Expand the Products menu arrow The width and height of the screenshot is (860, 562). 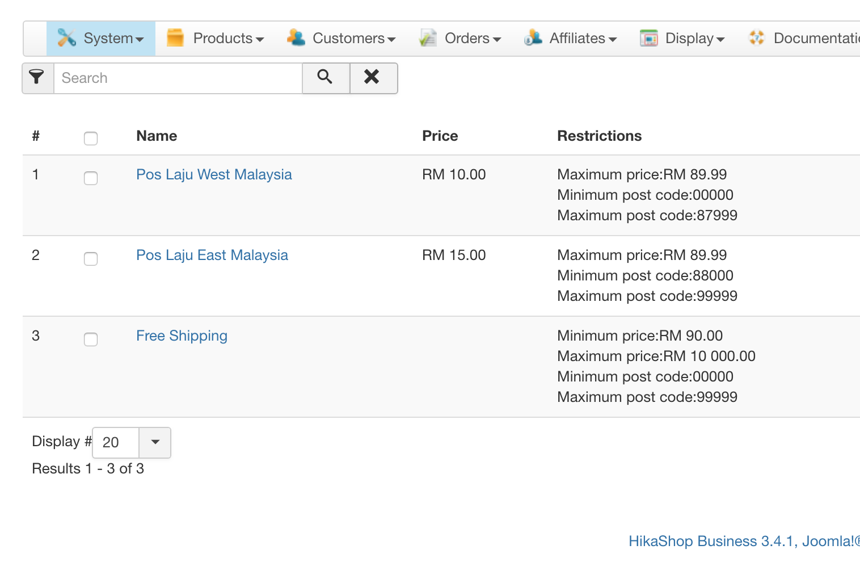pos(260,39)
